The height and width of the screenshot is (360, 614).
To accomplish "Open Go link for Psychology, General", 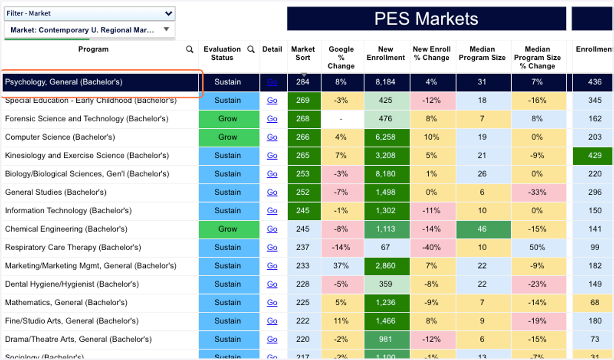I will tap(272, 82).
